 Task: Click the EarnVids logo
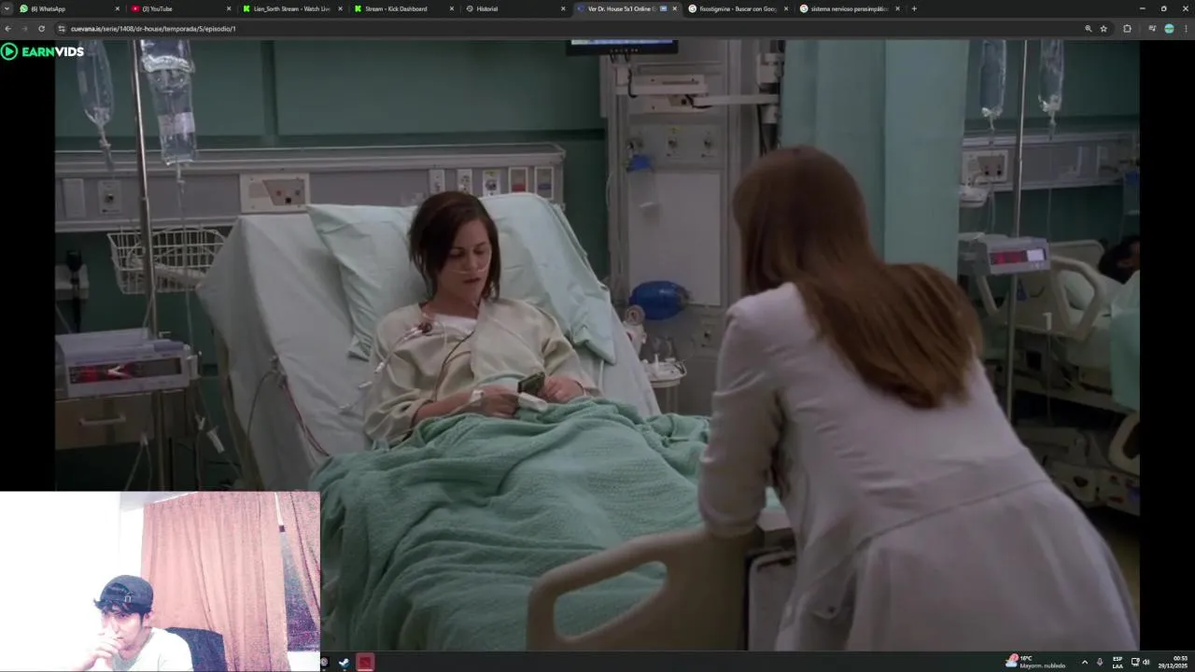43,51
